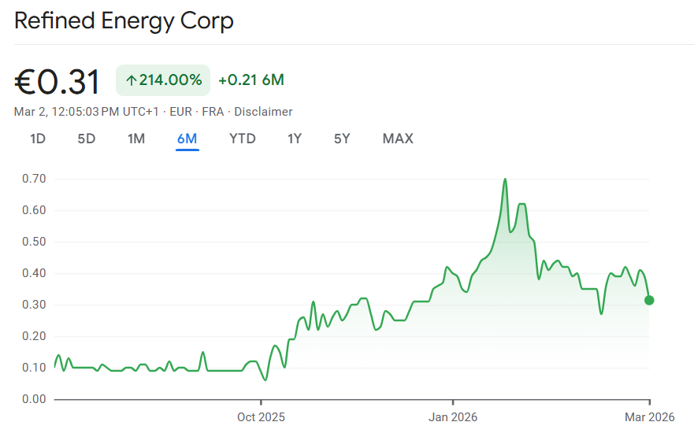Image resolution: width=694 pixels, height=433 pixels.
Task: Click the Mar 2026 axis label
Action: point(649,415)
